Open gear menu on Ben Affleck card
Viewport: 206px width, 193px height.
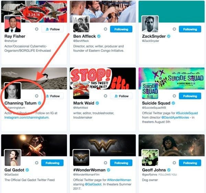(105, 29)
